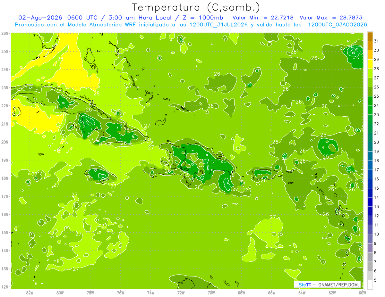
Task: Click the "80W" longitude axis label
Action: click(60, 293)
